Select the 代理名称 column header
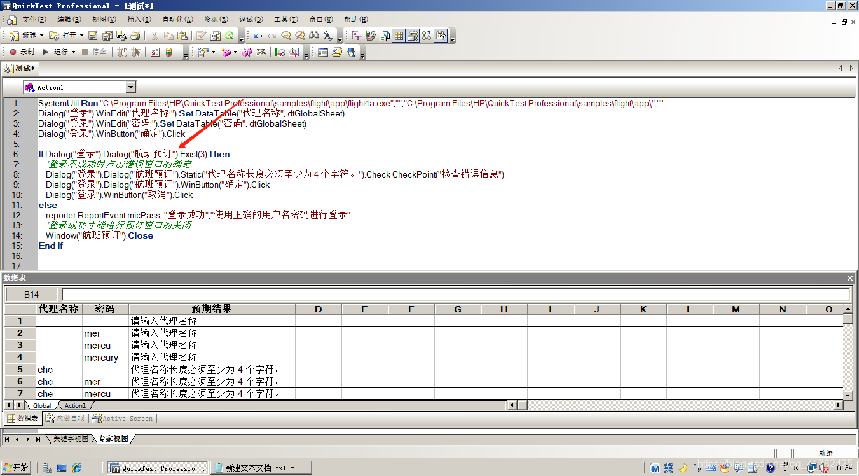859x476 pixels. pyautogui.click(x=59, y=309)
